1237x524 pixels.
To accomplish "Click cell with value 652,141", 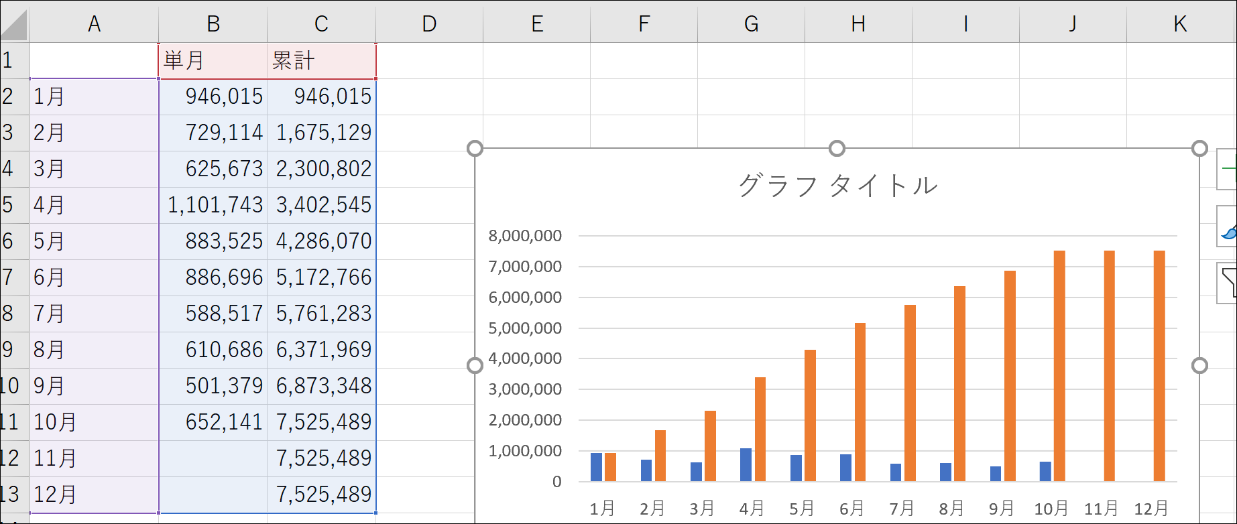I will pyautogui.click(x=213, y=422).
